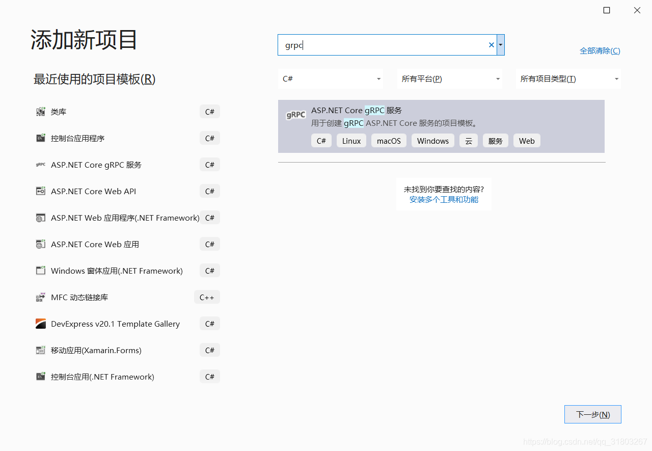Click the MFC 动态链接库 icon
The width and height of the screenshot is (652, 451).
[41, 297]
